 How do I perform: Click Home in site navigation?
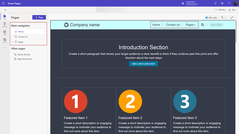[x=156, y=25]
